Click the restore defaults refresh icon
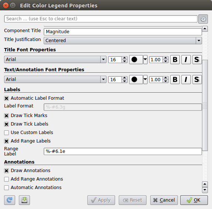Image resolution: width=212 pixels, height=209 pixels. tap(10, 200)
